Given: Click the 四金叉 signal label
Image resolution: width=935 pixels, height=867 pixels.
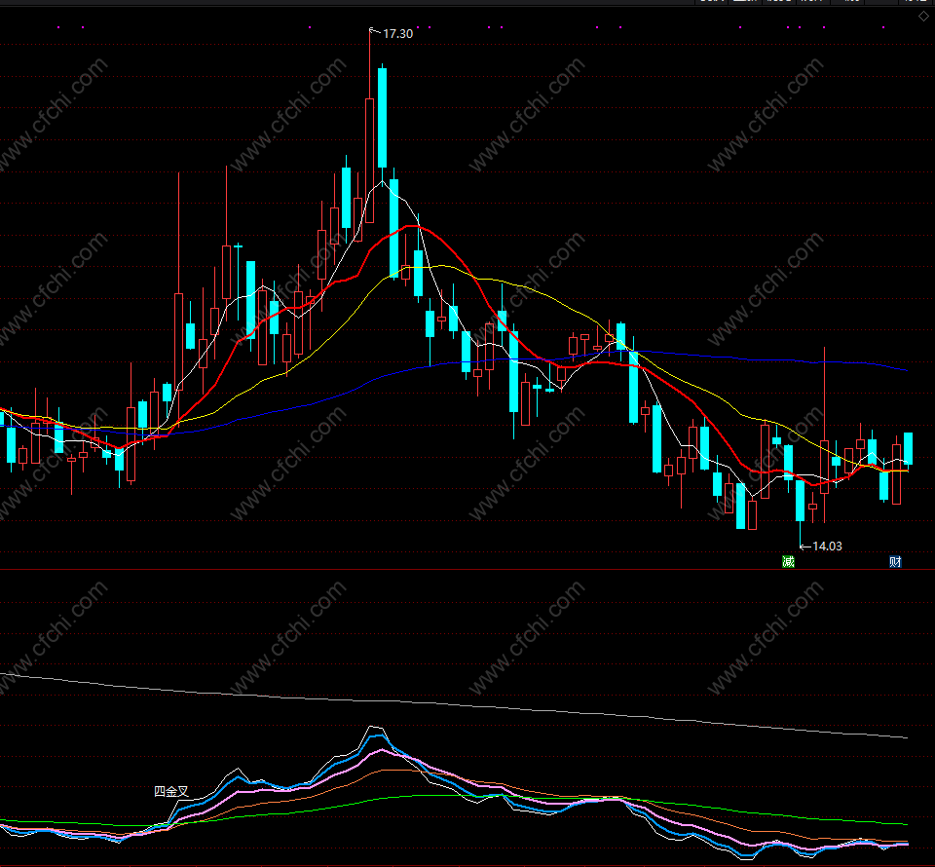Looking at the screenshot, I should [x=171, y=791].
